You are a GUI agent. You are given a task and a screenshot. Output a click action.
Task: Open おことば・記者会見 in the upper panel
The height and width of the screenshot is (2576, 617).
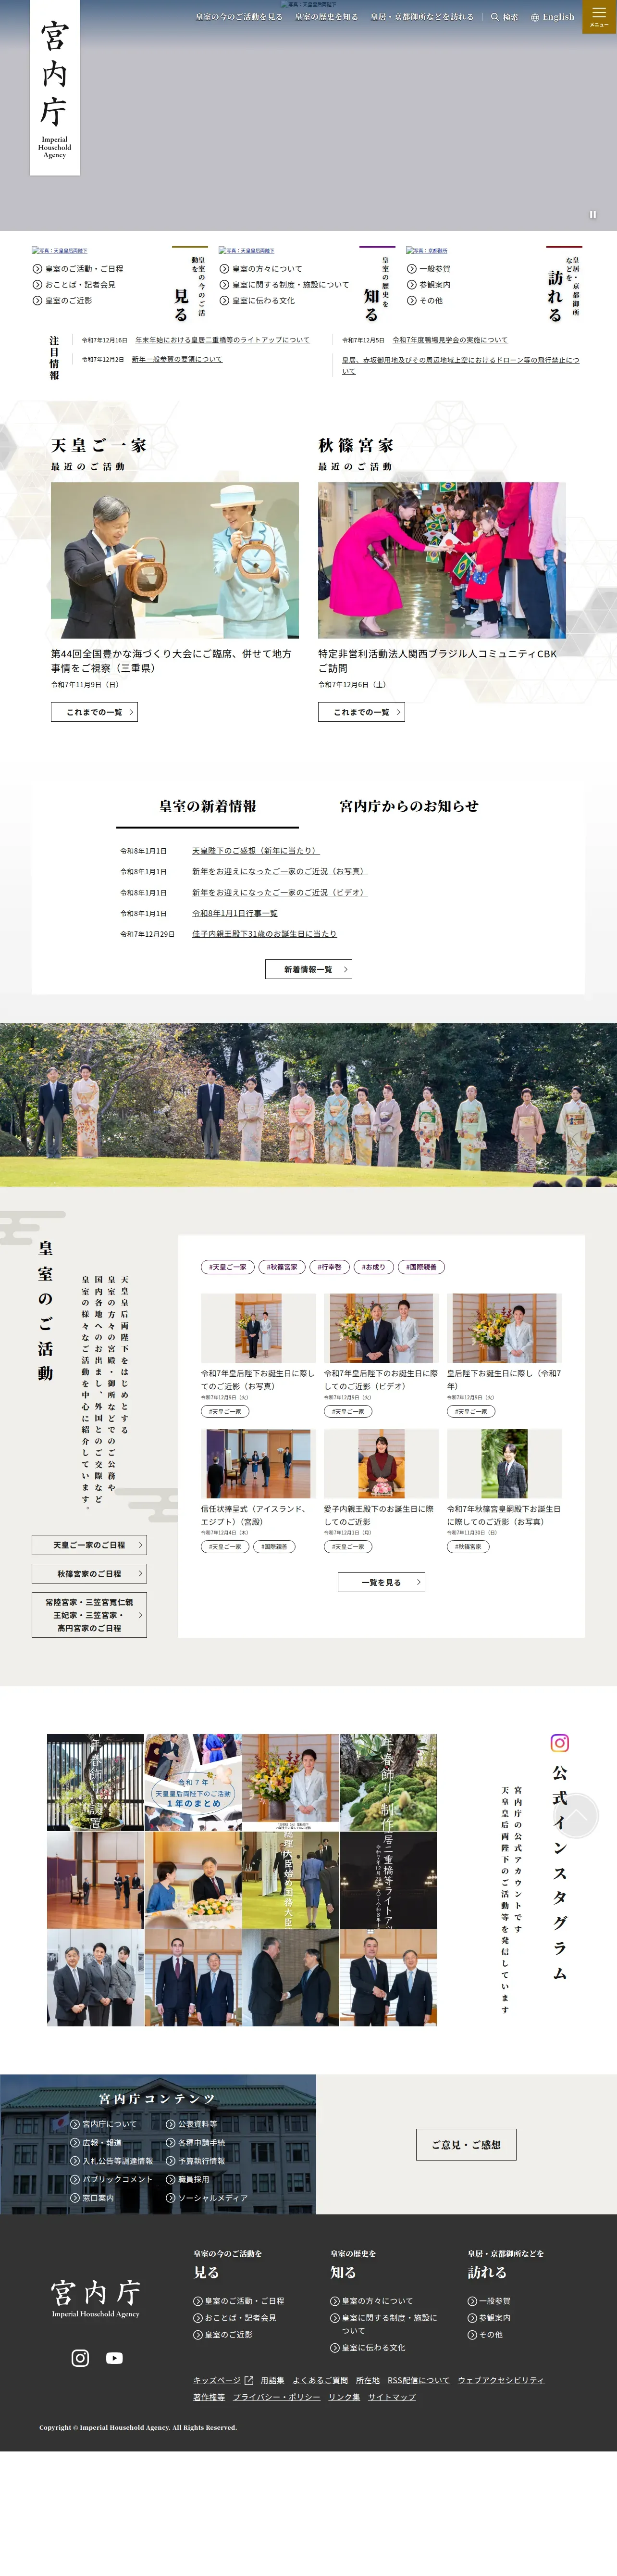[x=74, y=285]
